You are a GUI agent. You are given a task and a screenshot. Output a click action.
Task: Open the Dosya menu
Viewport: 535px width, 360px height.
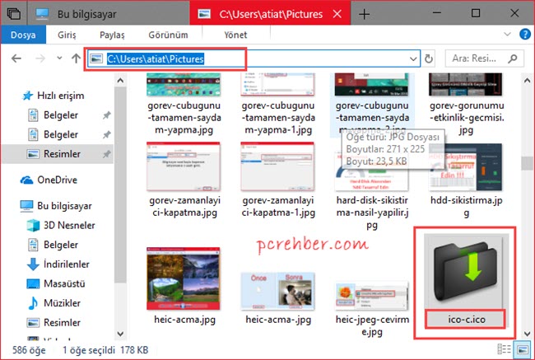23,35
